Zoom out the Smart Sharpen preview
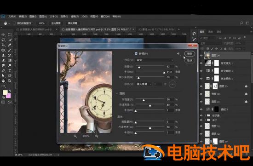 click(75, 136)
